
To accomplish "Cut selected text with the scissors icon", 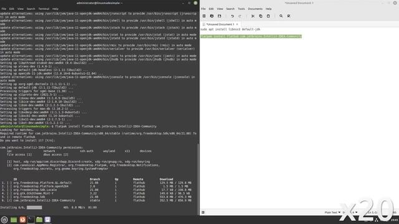I will tap(253, 16).
